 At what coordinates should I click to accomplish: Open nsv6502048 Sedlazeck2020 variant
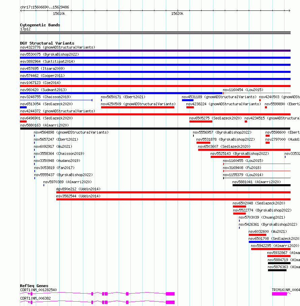point(259,203)
